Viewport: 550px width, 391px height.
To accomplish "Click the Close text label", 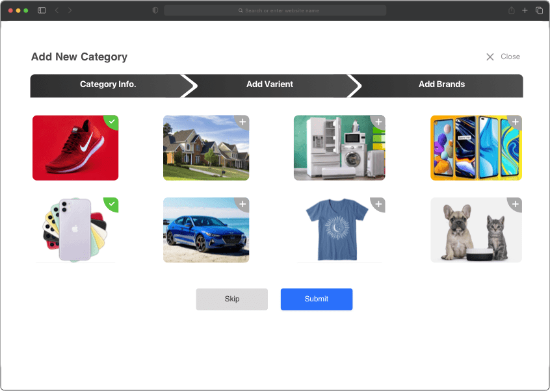I will (510, 57).
